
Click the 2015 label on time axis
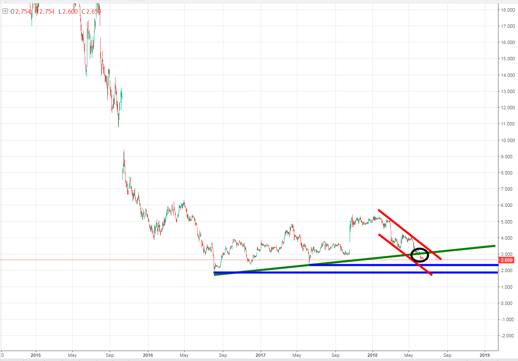(x=35, y=355)
